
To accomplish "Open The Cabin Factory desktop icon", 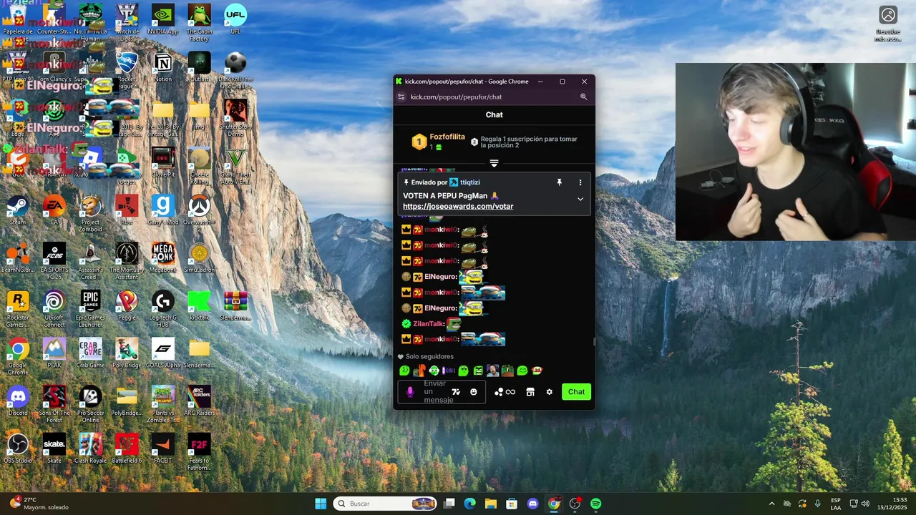I will pos(199,23).
